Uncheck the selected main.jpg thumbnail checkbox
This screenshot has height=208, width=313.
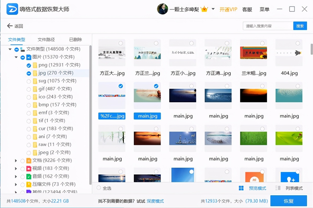[x=156, y=86]
